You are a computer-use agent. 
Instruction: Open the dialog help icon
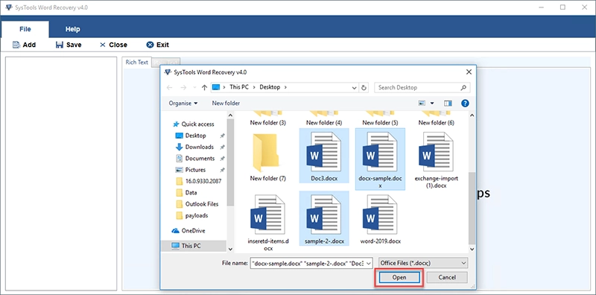pos(465,103)
